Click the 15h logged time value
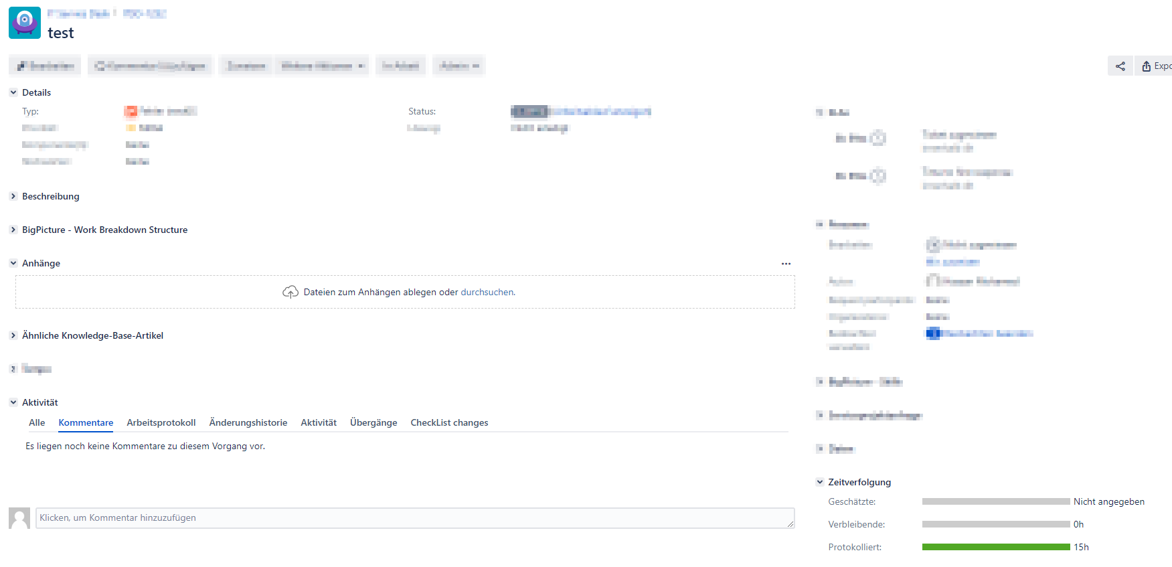This screenshot has height=567, width=1172. 1081,547
